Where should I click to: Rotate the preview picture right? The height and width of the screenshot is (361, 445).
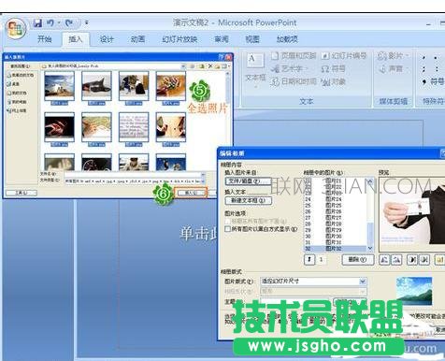396,260
